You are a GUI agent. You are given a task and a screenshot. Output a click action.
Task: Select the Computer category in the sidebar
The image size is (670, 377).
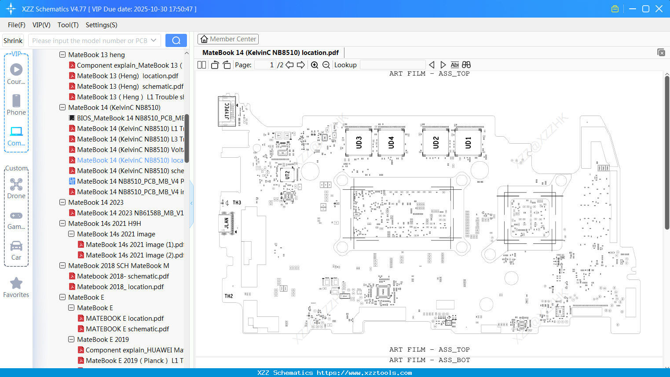[16, 136]
